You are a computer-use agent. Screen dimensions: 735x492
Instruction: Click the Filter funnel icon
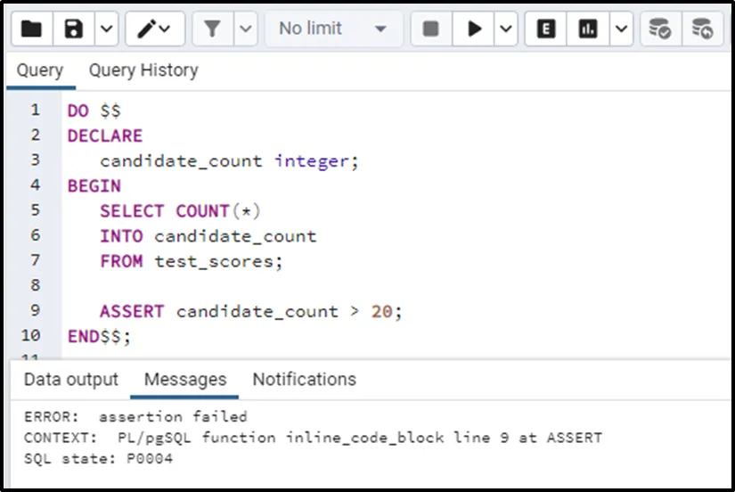point(212,29)
